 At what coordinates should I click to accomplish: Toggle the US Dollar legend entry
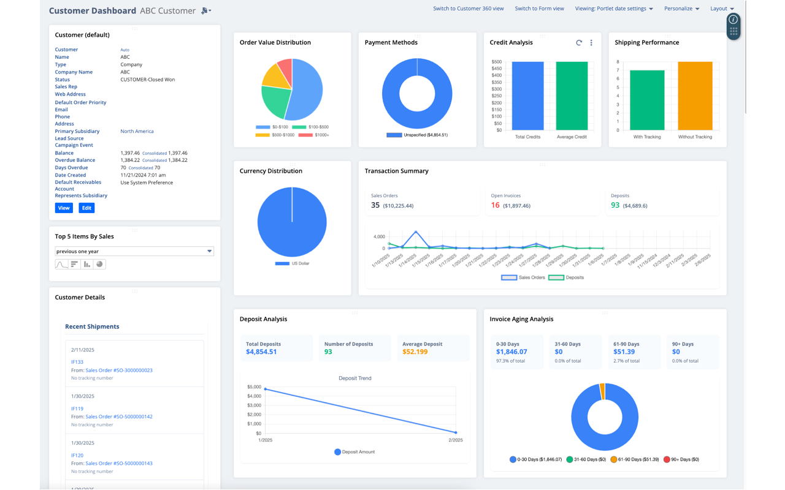click(292, 263)
